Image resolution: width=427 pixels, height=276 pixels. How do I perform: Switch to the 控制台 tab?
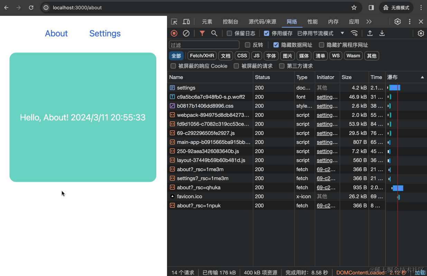pos(230,21)
